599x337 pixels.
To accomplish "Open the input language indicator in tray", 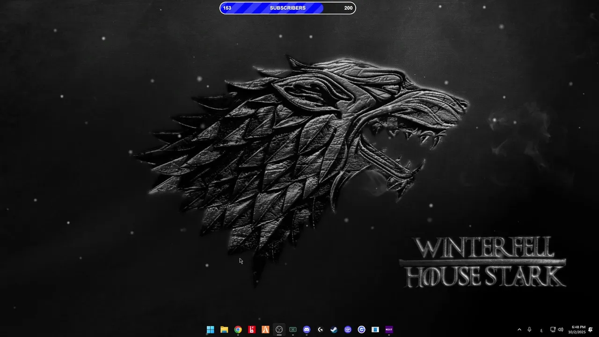I will (541, 330).
